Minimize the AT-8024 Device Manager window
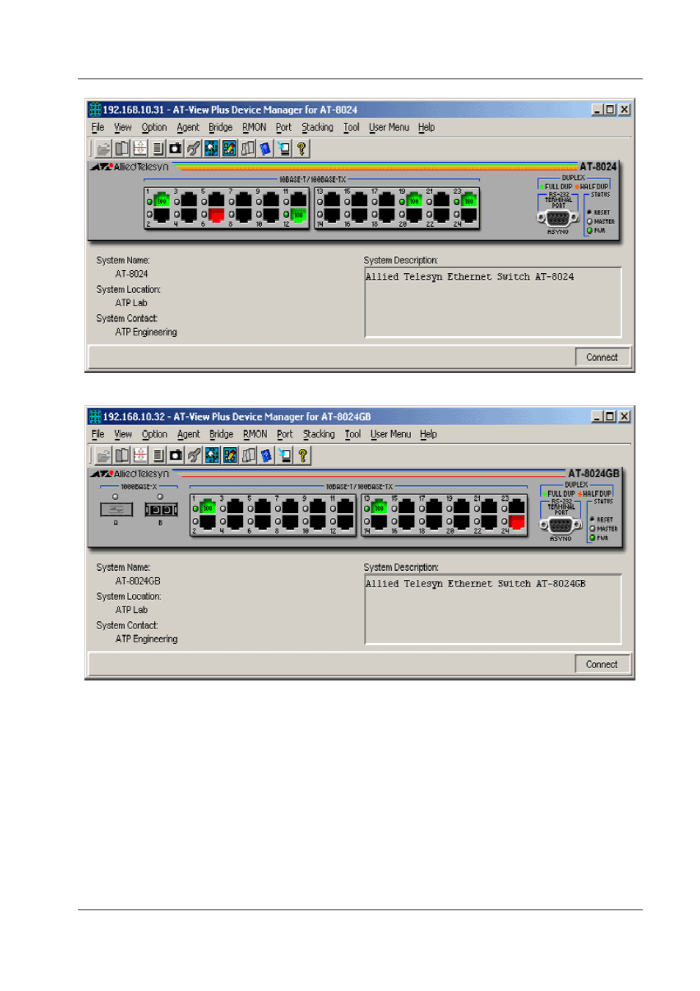 click(x=597, y=109)
